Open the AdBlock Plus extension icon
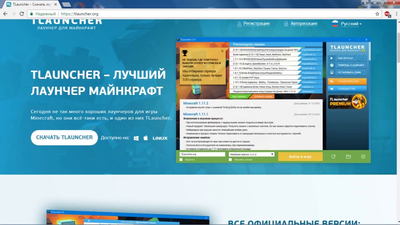This screenshot has width=400, height=225. (x=387, y=14)
